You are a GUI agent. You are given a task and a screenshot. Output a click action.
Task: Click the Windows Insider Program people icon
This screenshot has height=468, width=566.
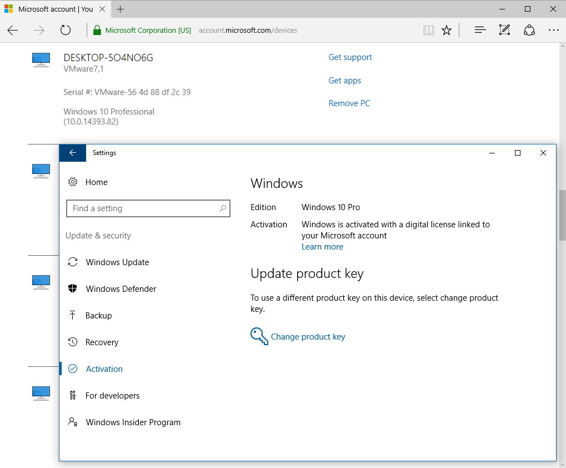pyautogui.click(x=73, y=422)
